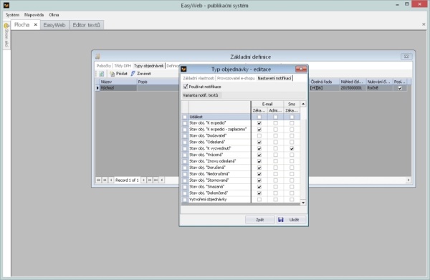Click the 2015000001 preview number cell
The height and width of the screenshot is (280, 430).
(x=353, y=88)
